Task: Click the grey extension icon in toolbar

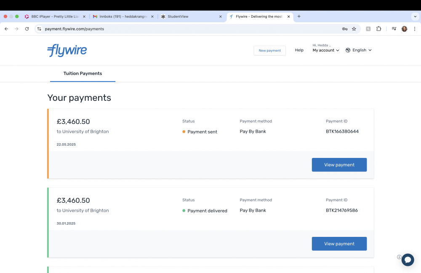Action: click(368, 29)
